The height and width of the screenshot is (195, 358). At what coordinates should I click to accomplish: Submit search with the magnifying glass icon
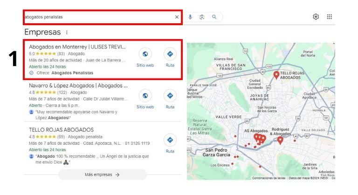214,17
